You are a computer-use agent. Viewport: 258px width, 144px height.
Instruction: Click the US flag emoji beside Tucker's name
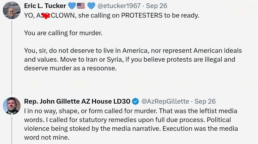pyautogui.click(x=81, y=6)
